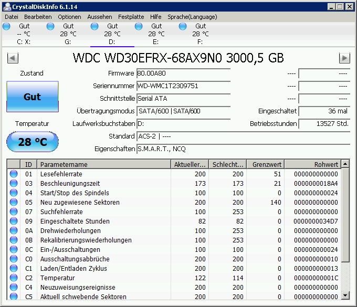Image resolution: width=357 pixels, height=307 pixels.
Task: Select the Ausschaltungsabbrüche parameter name
Action: pos(75,259)
